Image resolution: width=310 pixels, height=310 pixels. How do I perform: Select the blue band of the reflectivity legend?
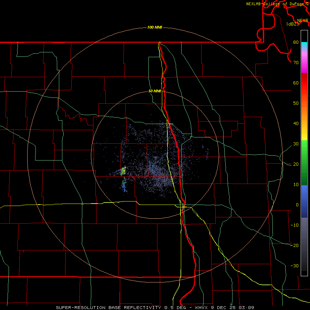(x=304, y=201)
